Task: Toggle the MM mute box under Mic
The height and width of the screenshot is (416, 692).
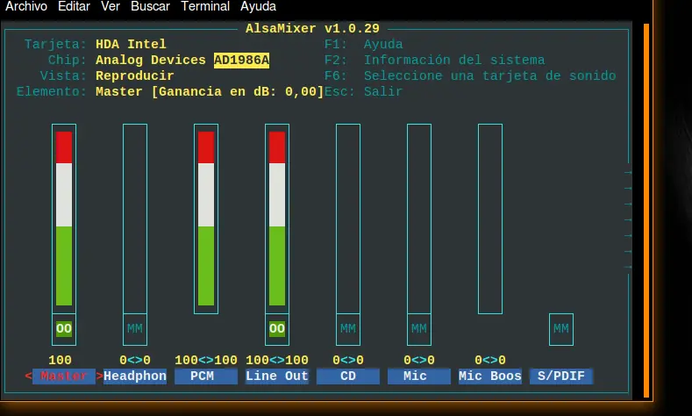Action: 419,328
